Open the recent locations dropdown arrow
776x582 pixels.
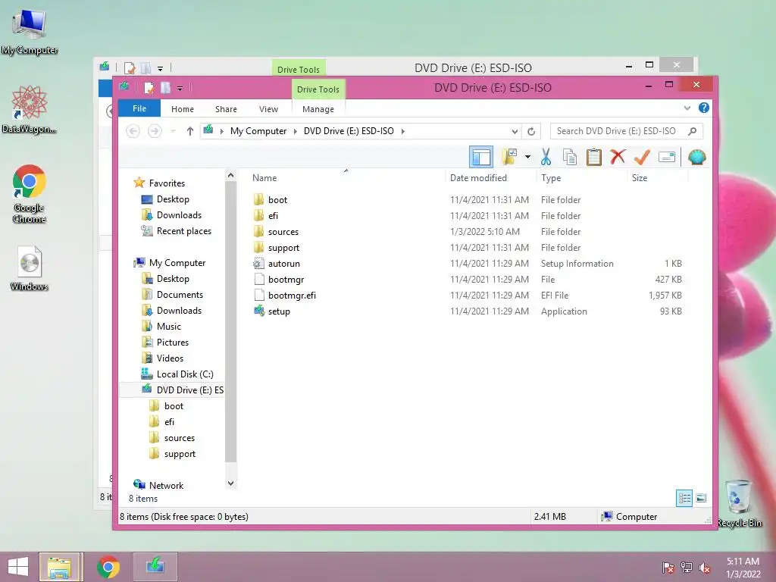(173, 131)
